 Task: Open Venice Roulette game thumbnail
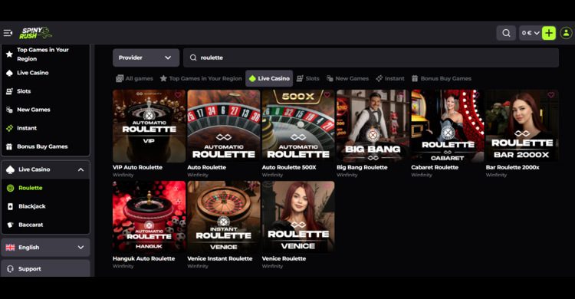298,217
